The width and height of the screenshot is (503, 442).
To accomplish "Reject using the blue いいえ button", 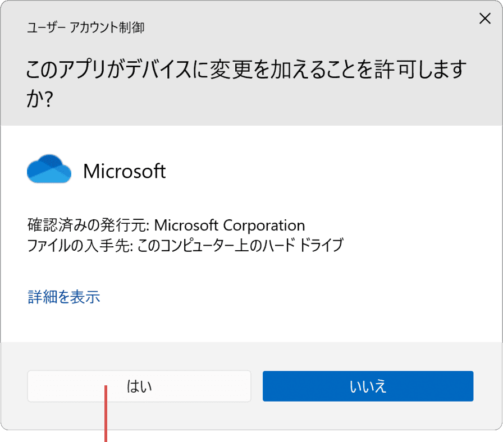I will [368, 386].
